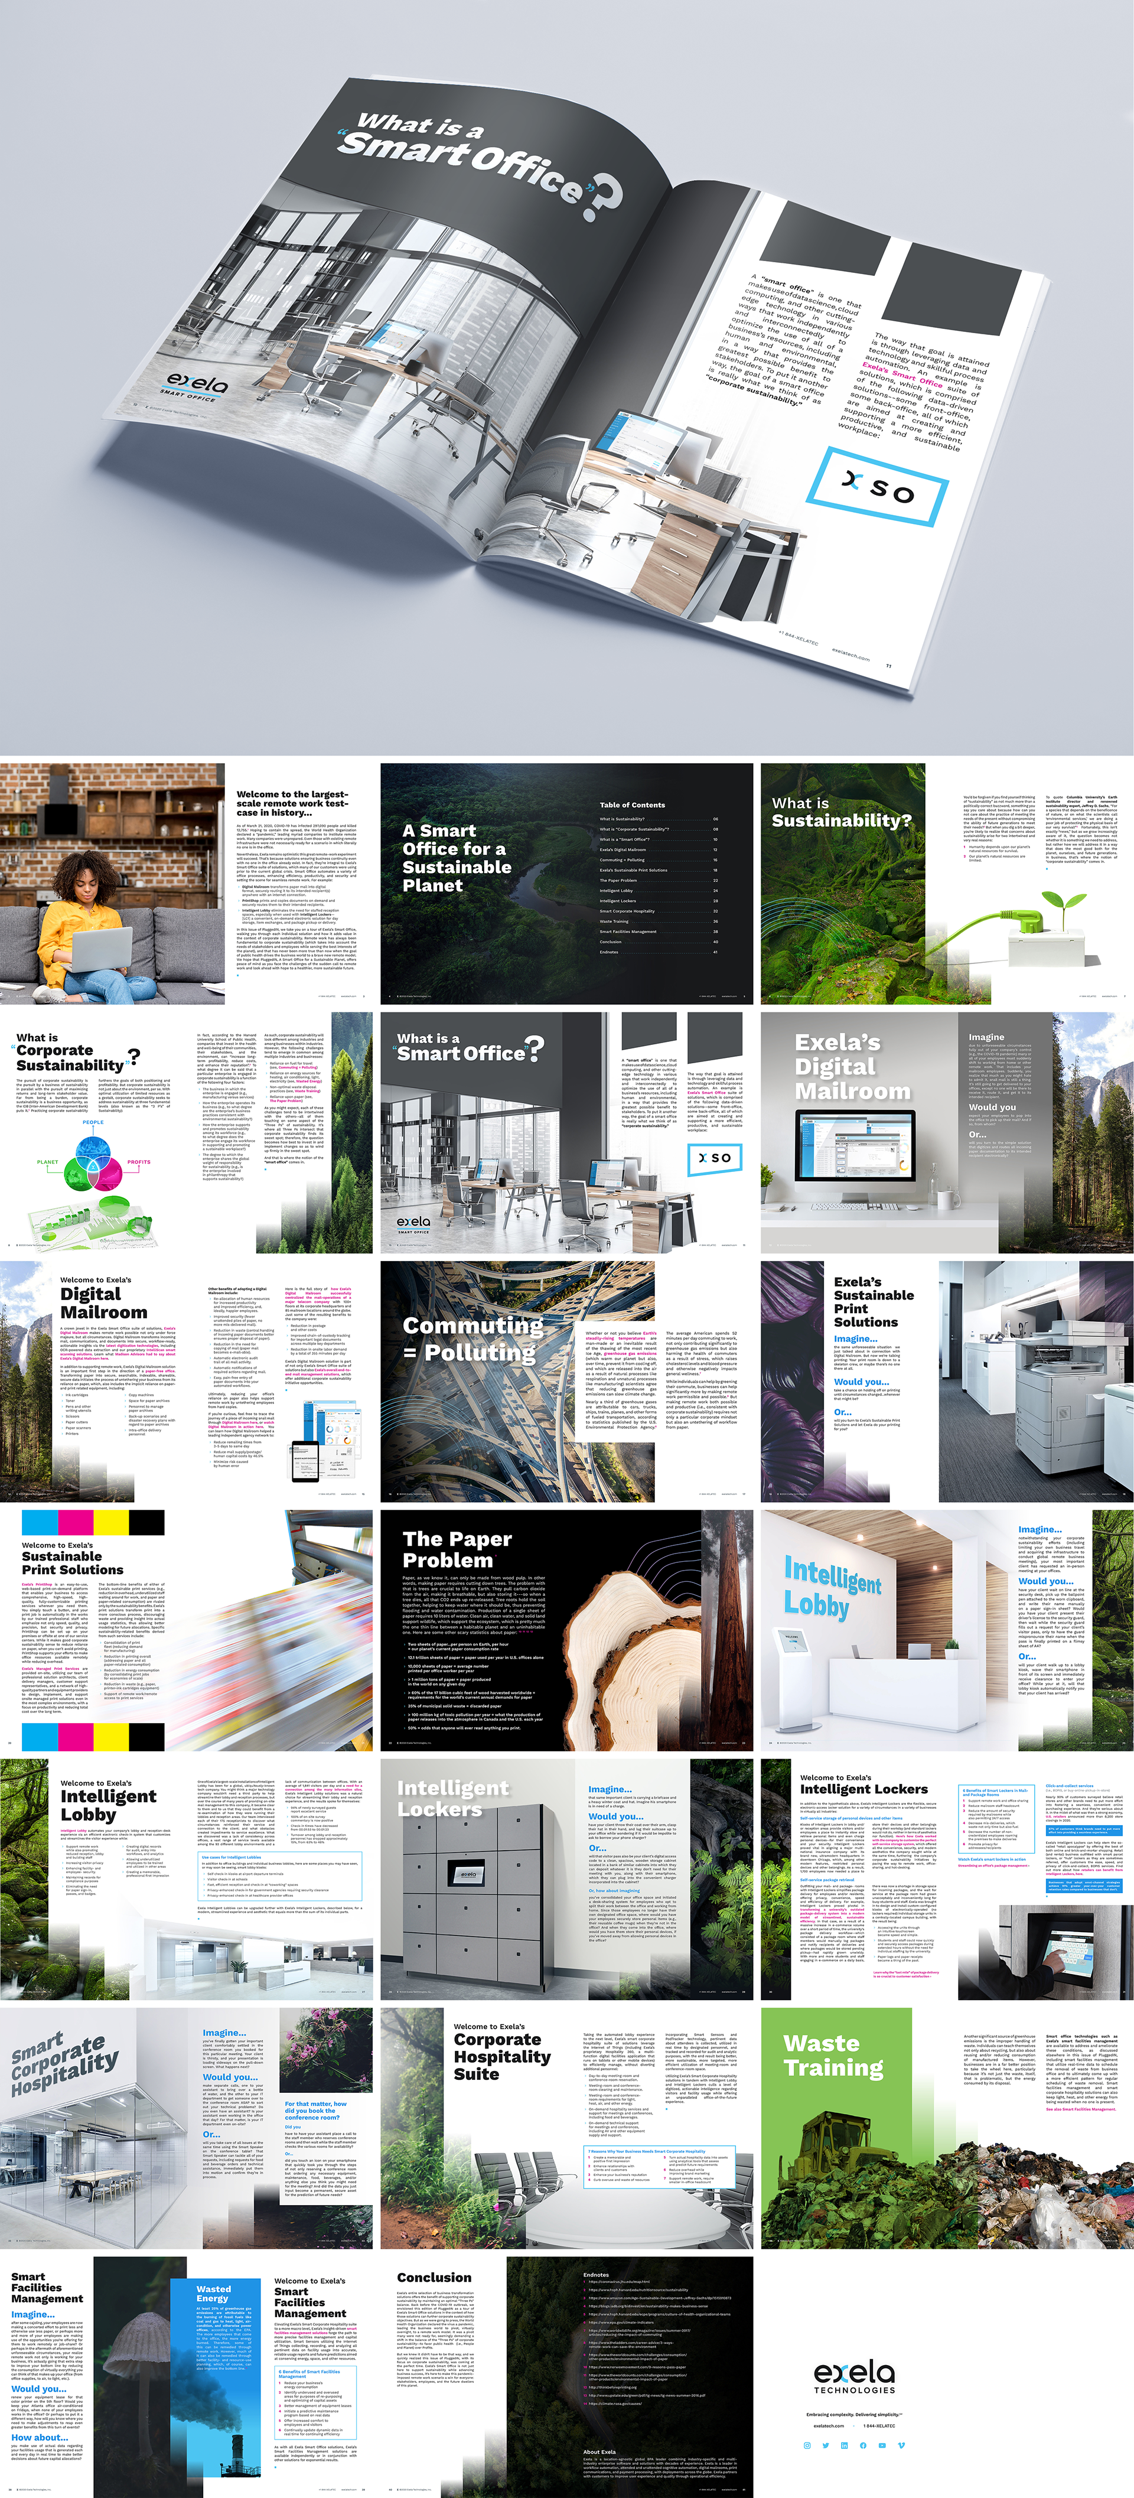Click the PEOPLE label in Venn diagram
This screenshot has height=2498, width=1134.
click(93, 1122)
